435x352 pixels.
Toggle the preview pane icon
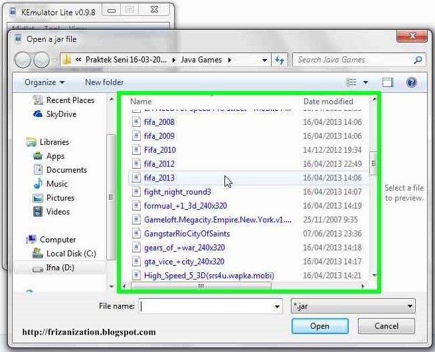pyautogui.click(x=387, y=82)
